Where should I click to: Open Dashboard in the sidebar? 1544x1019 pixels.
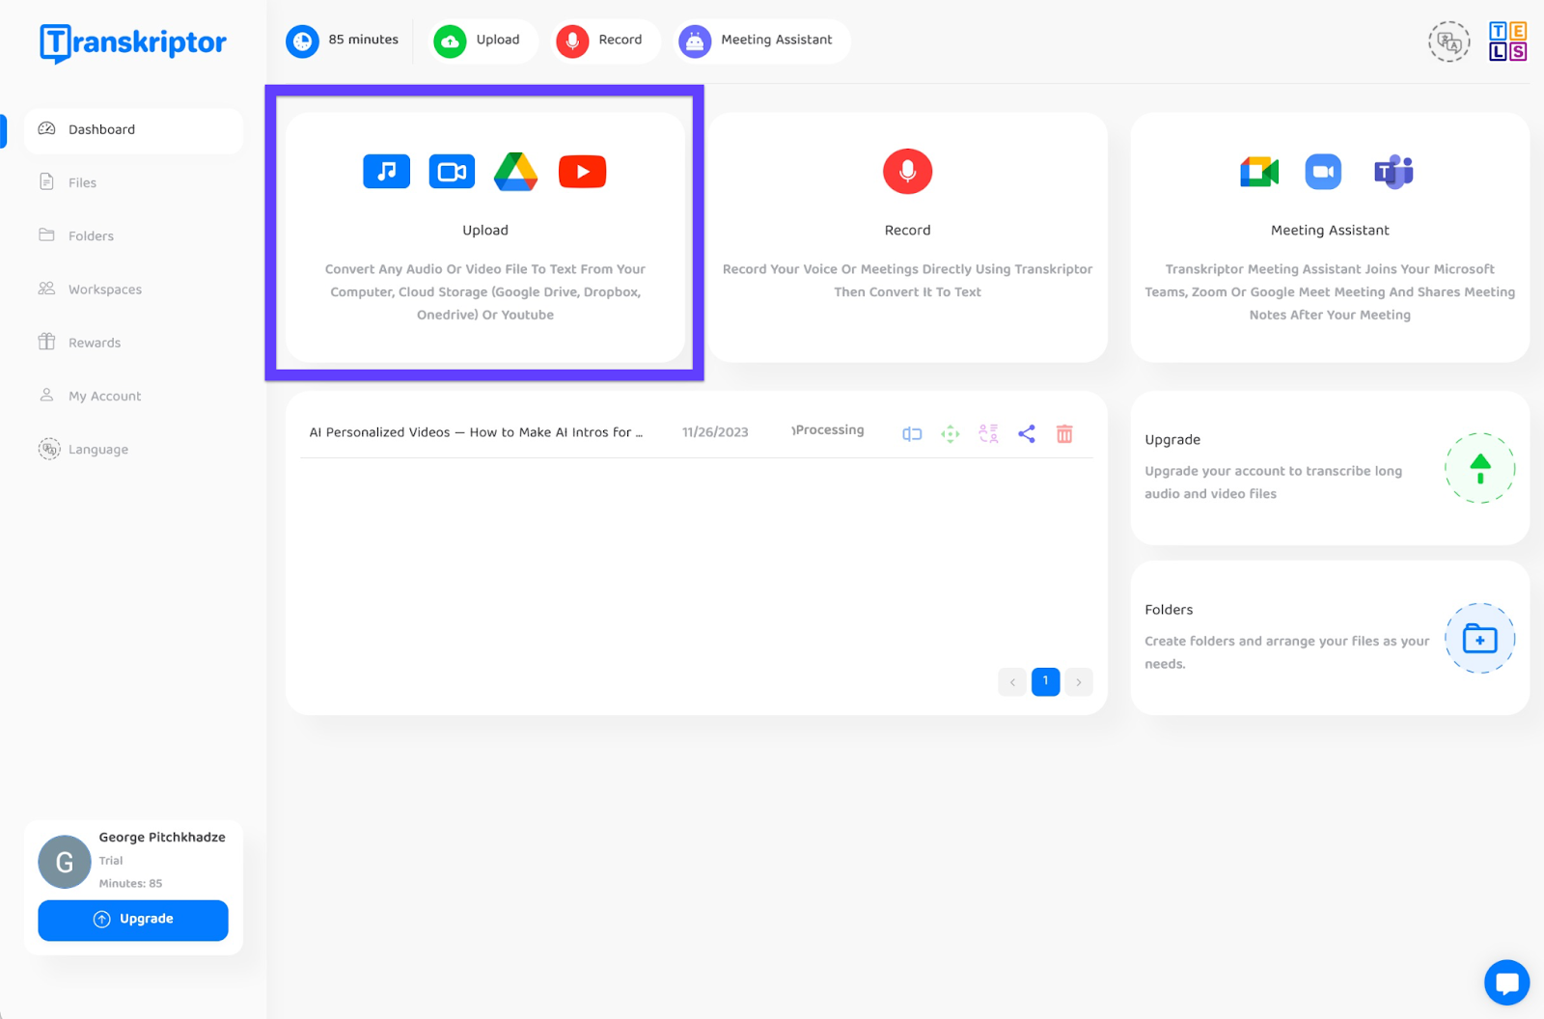pos(133,130)
